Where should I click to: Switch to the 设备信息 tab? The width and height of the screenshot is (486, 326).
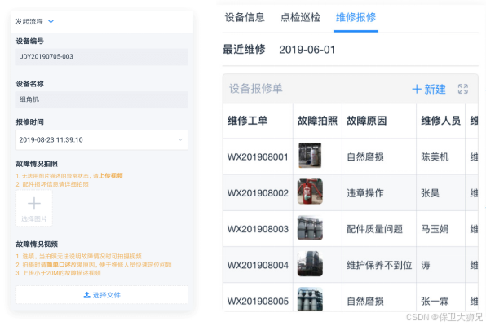[x=245, y=17]
